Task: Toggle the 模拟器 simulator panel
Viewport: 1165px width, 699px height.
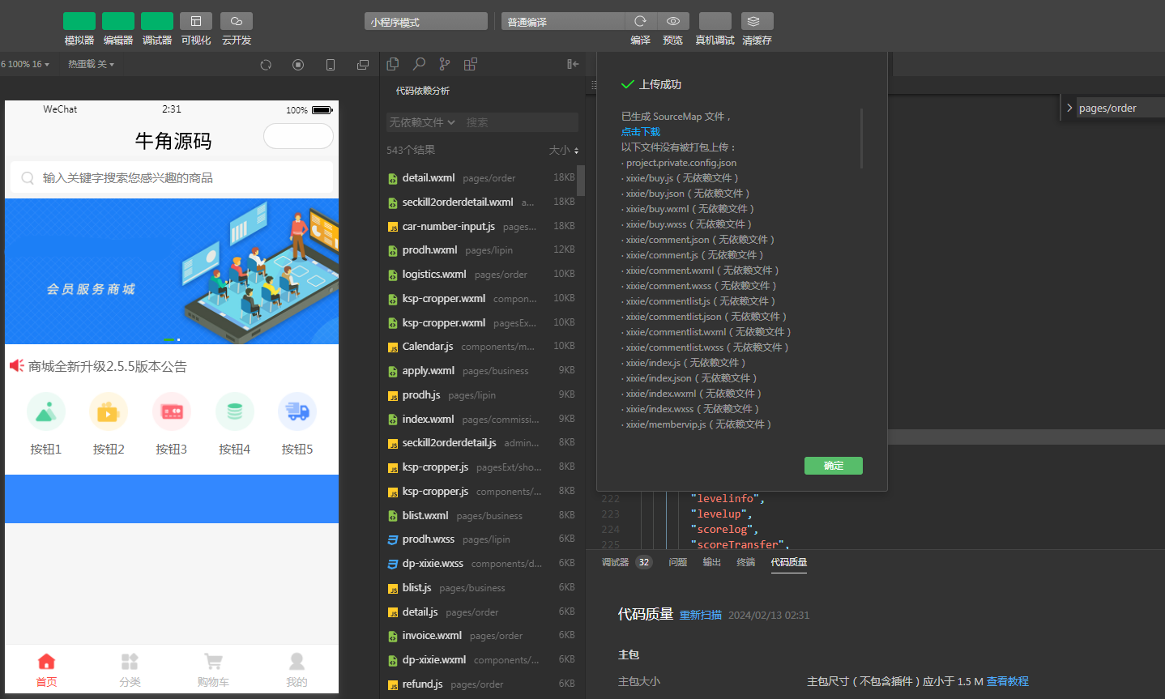Action: (79, 21)
